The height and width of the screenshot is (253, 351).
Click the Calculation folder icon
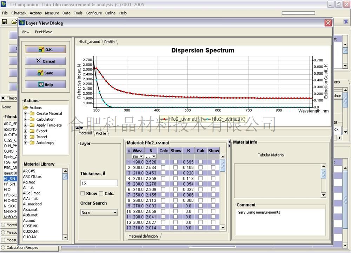pyautogui.click(x=32, y=119)
